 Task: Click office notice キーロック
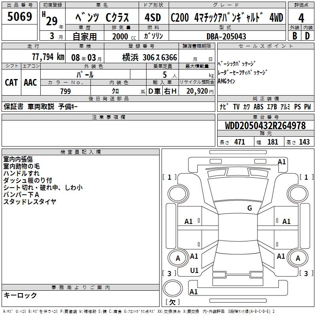pyautogui.click(x=20, y=295)
